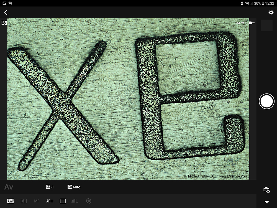Adjust exposure compensation set to -1
The width and height of the screenshot is (277, 208).
point(50,187)
